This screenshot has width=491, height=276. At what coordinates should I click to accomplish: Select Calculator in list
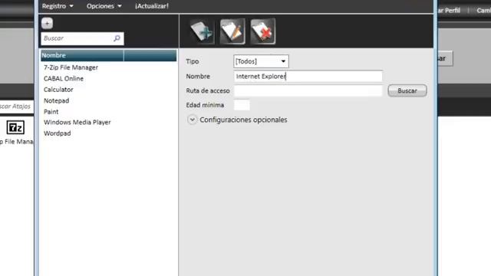[x=58, y=90]
